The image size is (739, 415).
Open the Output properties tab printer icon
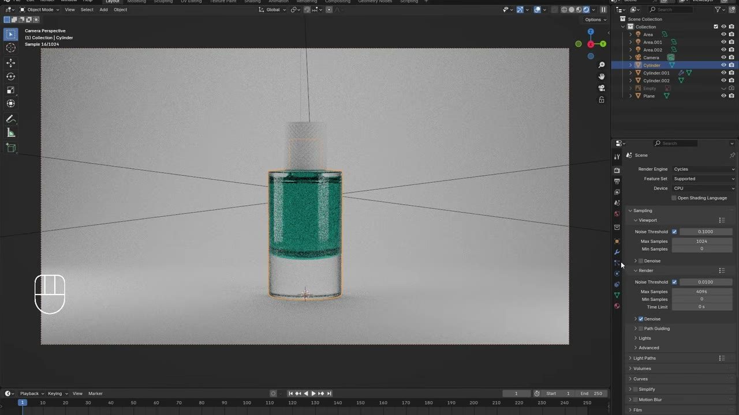pos(617,182)
